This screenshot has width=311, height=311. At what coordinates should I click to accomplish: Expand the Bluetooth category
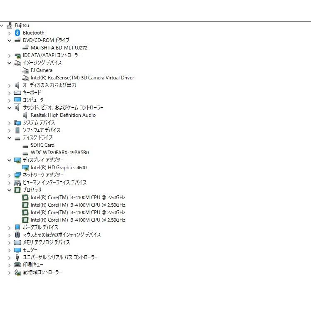pyautogui.click(x=9, y=33)
